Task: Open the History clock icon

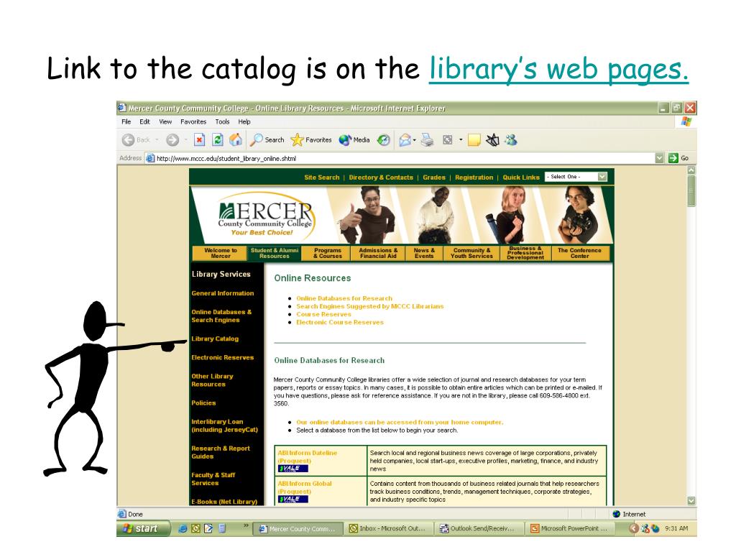Action: pyautogui.click(x=384, y=140)
